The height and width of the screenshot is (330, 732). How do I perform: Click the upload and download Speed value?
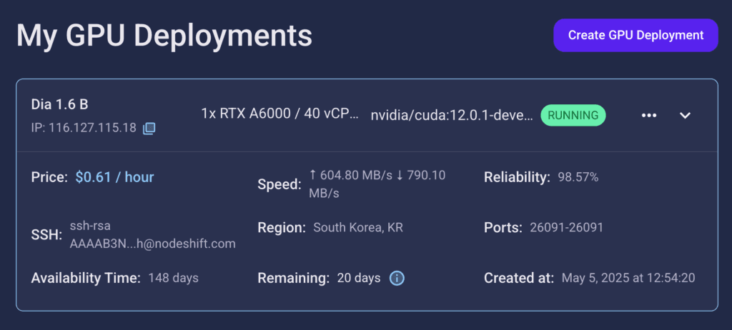[x=377, y=184]
